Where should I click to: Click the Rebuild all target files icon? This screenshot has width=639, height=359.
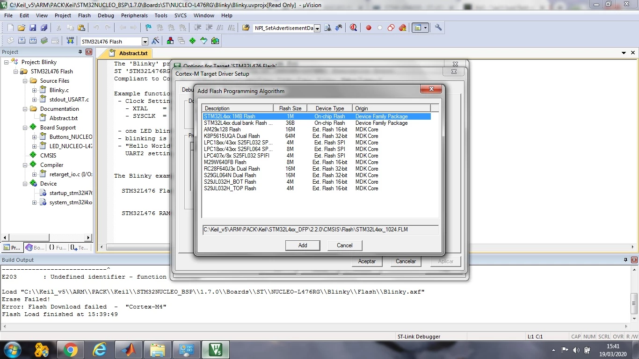coord(33,41)
